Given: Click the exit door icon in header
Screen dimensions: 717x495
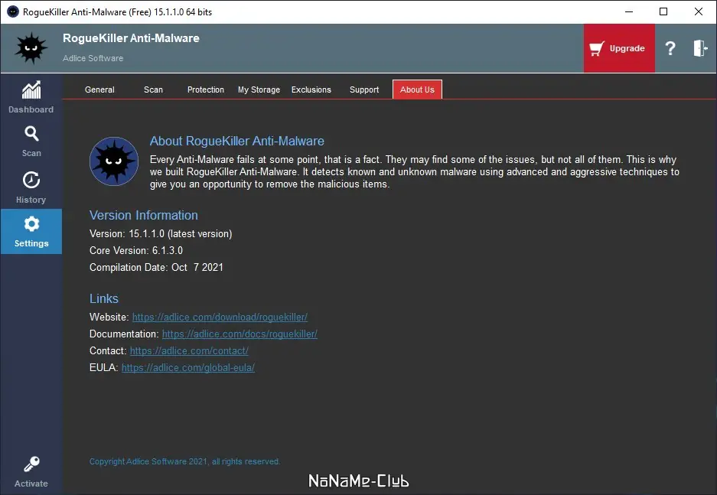Looking at the screenshot, I should 700,48.
